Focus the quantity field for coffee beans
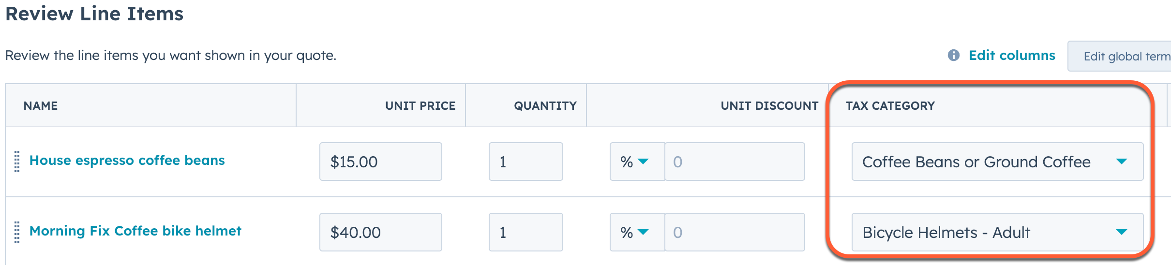Viewport: 1171px width, 265px height. [x=525, y=162]
